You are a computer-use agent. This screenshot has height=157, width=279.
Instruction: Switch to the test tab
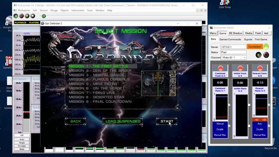[266, 33]
